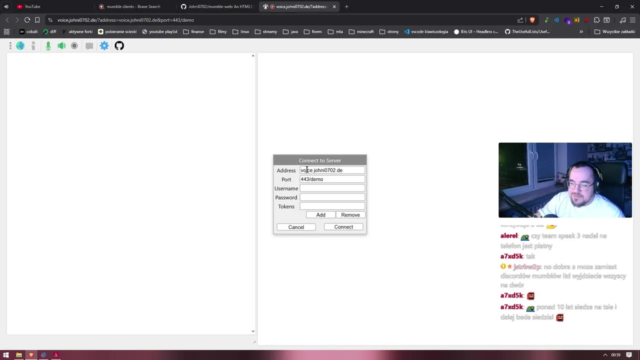
Task: Click the red pen extension icon
Action: (x=586, y=20)
